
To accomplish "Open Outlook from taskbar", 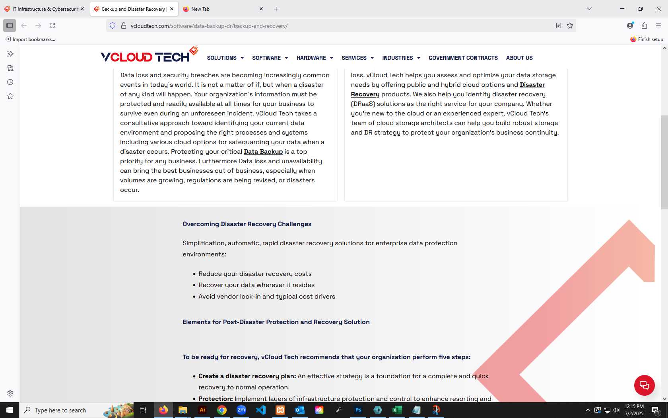I will 300,410.
